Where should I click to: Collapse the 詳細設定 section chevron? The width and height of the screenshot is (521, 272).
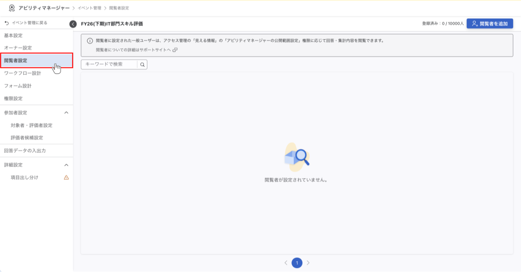(66, 165)
